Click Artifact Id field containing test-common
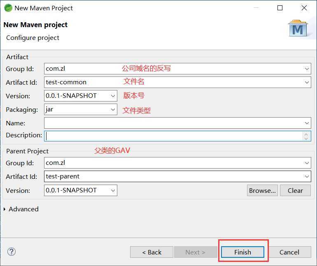Screen dimensions: 317x266 pos(177,82)
